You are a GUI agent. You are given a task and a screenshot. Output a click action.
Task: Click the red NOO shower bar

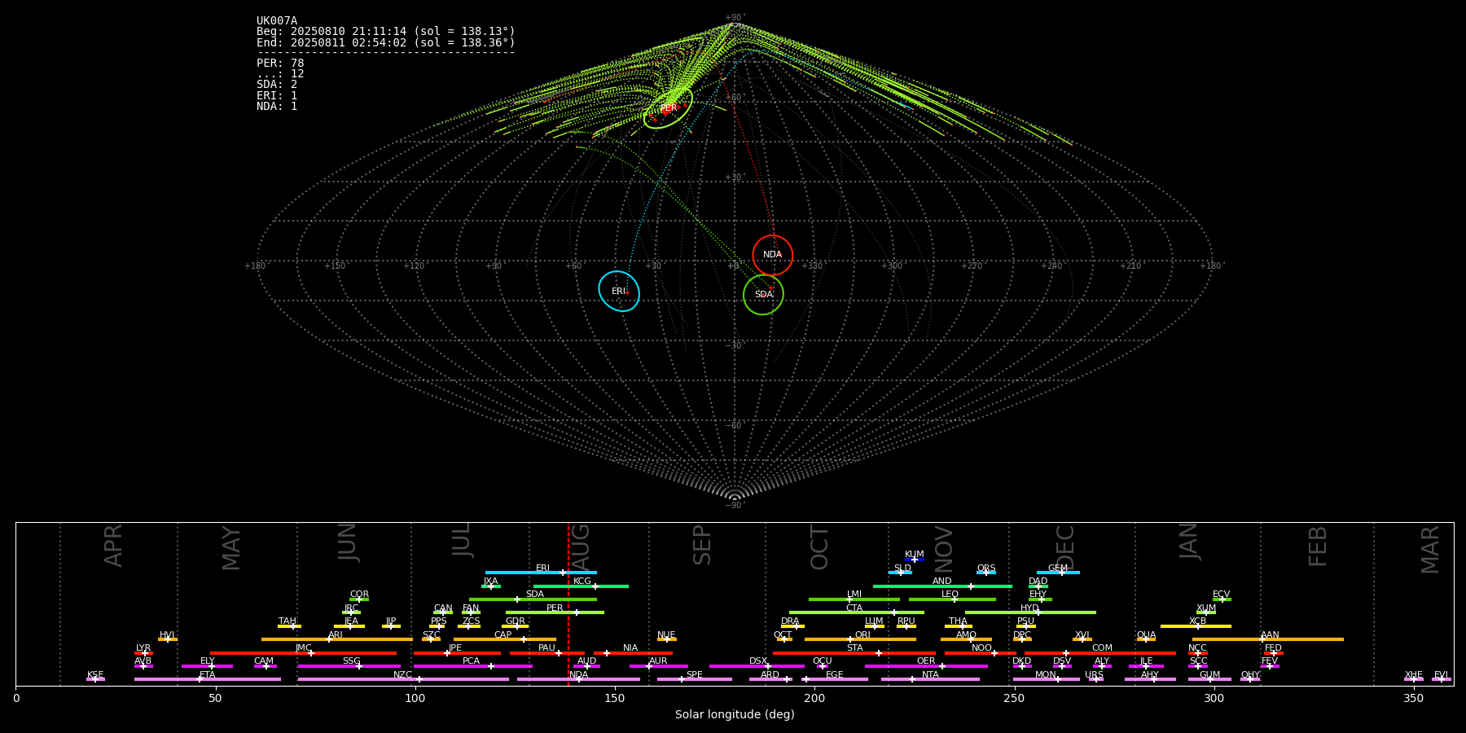[981, 652]
